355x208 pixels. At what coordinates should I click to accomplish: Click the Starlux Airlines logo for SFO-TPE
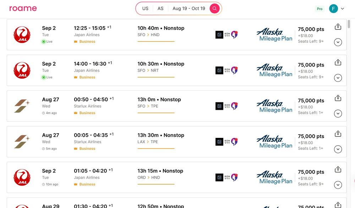click(22, 106)
